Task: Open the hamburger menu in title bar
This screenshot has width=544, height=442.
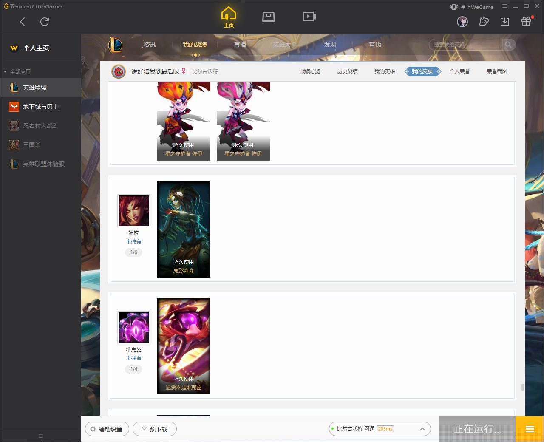Action: click(505, 6)
